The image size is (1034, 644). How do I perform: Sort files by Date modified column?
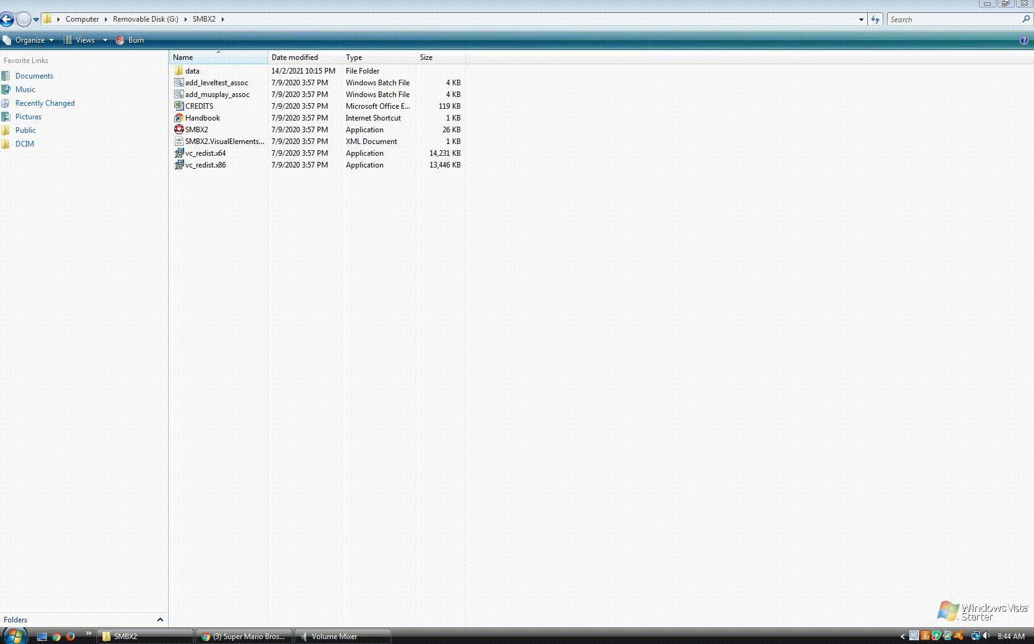click(305, 57)
